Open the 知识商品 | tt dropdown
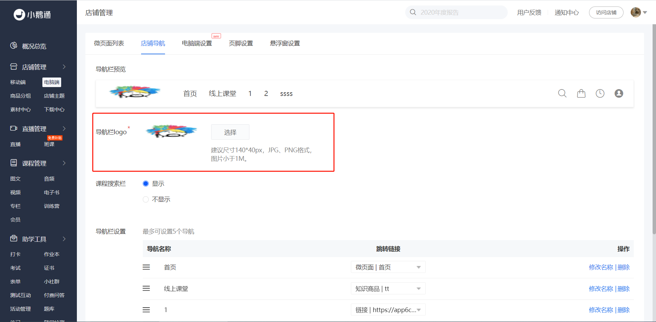This screenshot has height=322, width=656. (388, 289)
